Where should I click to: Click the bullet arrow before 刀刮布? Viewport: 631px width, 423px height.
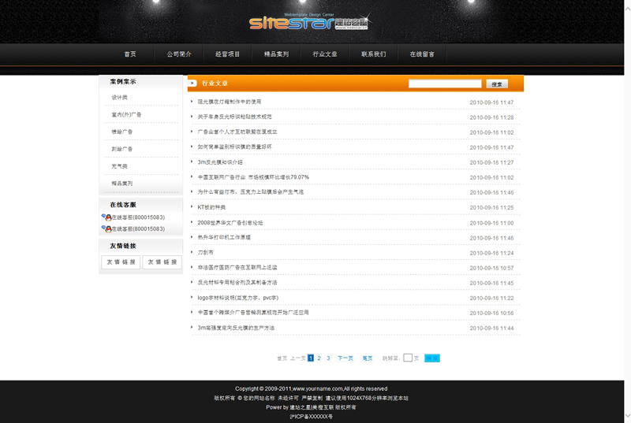192,253
